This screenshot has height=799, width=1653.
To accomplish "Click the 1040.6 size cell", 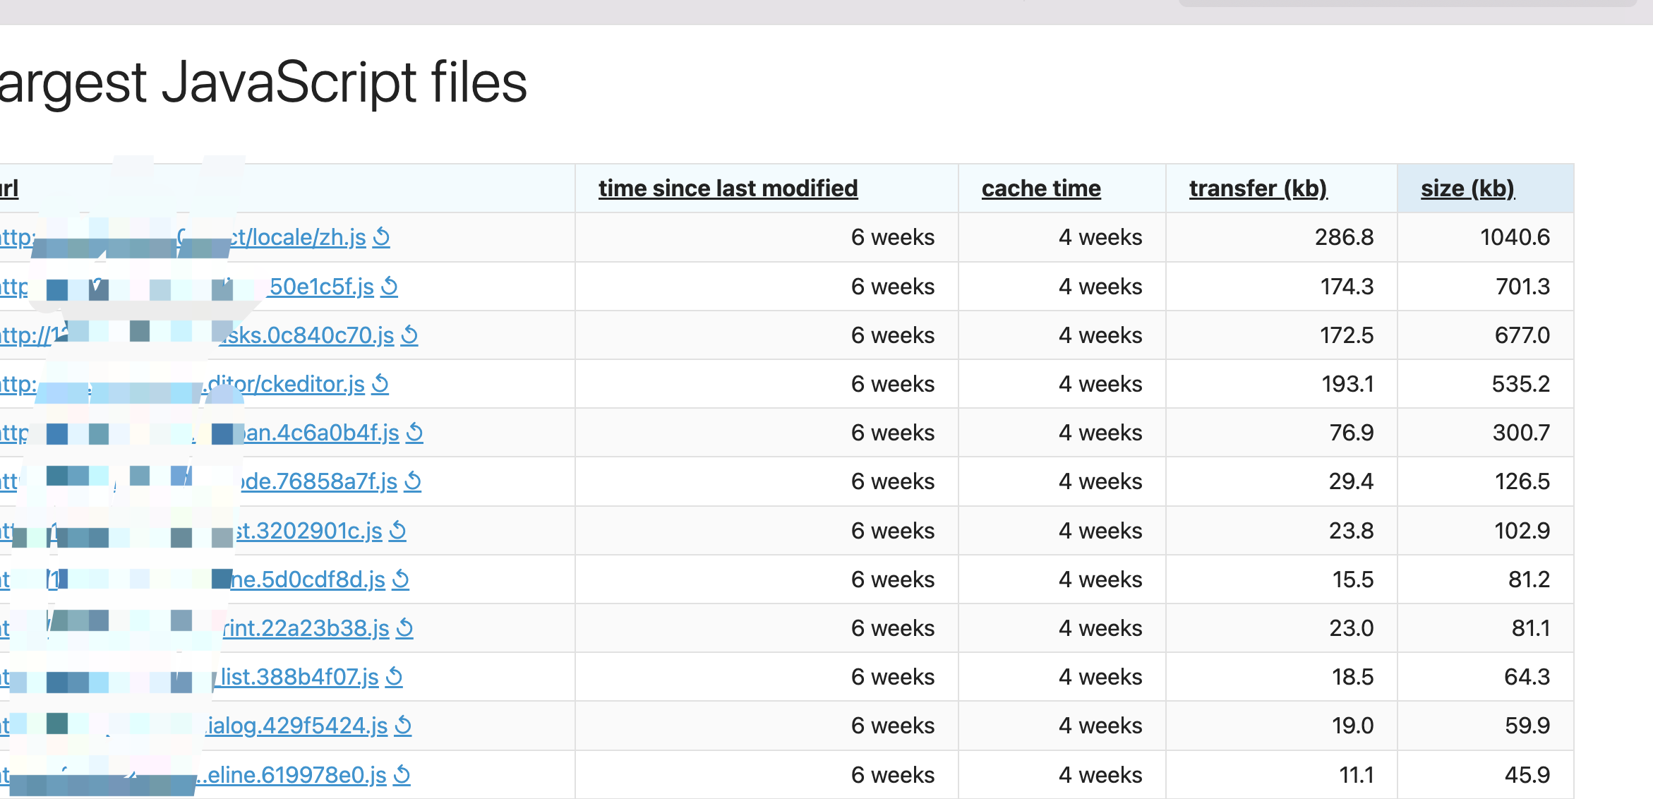I will click(x=1514, y=237).
